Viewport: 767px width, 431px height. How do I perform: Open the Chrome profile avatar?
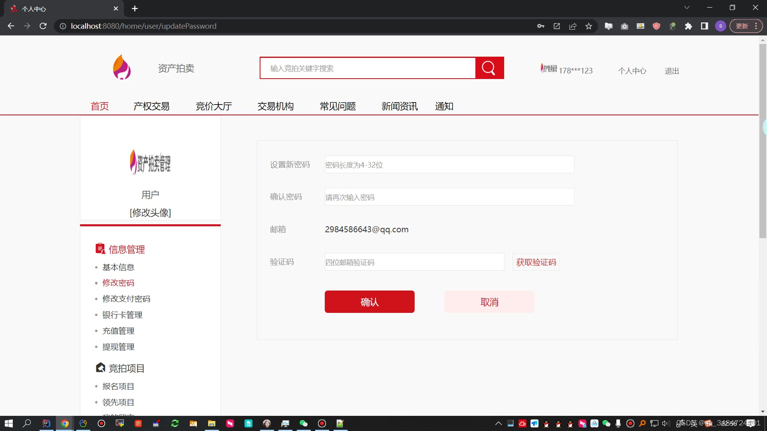(x=720, y=26)
